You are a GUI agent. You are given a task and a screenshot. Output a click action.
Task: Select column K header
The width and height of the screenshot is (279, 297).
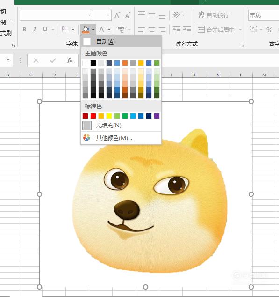(x=218, y=75)
